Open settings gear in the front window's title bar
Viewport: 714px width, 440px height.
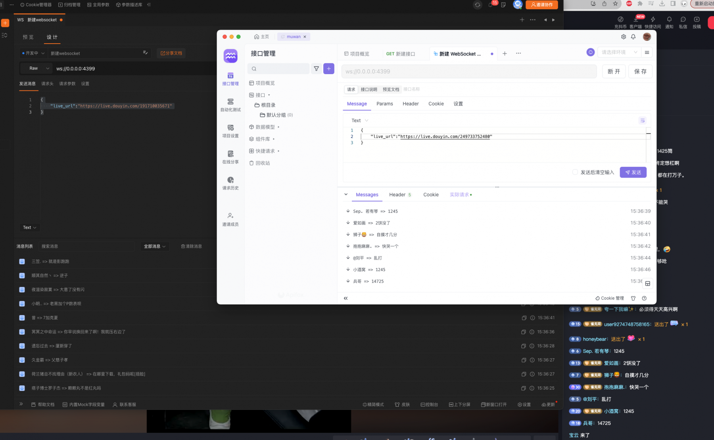(624, 36)
